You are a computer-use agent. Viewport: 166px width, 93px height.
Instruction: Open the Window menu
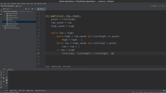pos(40,4)
